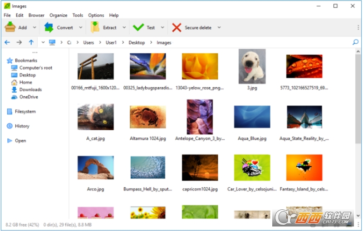This screenshot has width=363, height=231.
Task: Click the red Secure delete X icon
Action: pos(177,28)
